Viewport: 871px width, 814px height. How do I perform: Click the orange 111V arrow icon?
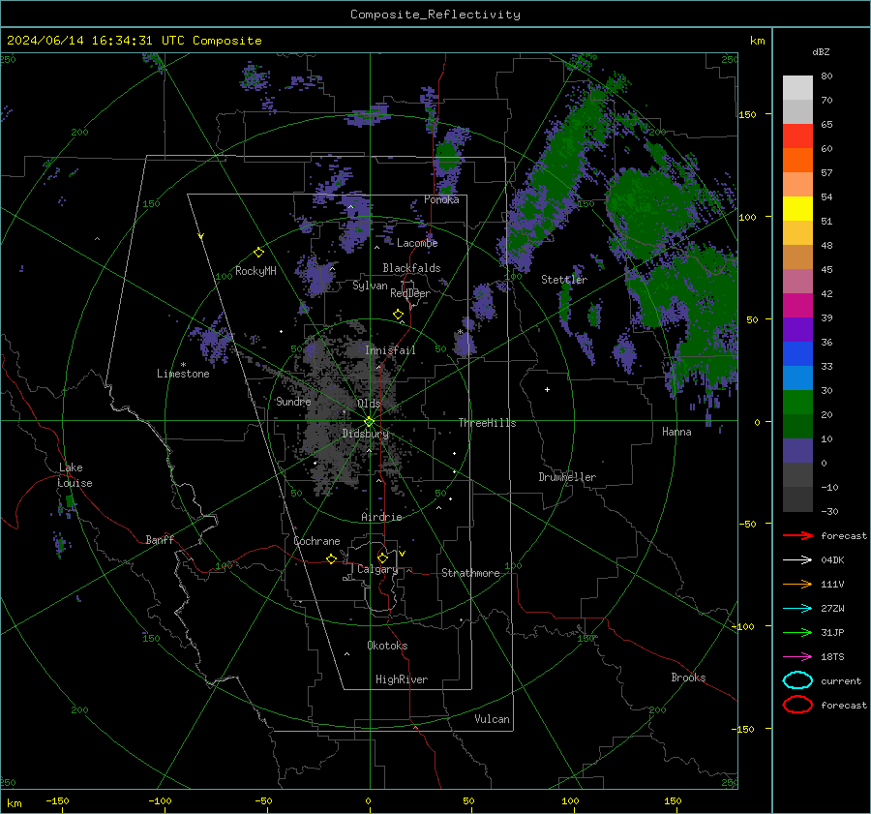point(797,584)
